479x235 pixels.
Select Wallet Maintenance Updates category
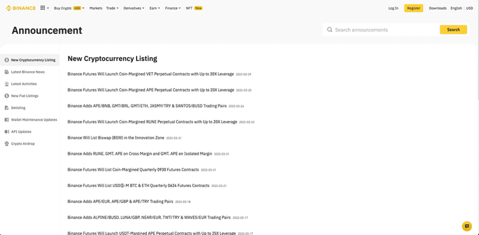[29, 120]
